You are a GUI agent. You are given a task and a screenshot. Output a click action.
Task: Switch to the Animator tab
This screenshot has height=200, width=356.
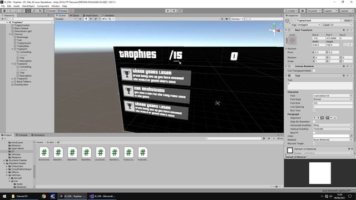coord(108,16)
